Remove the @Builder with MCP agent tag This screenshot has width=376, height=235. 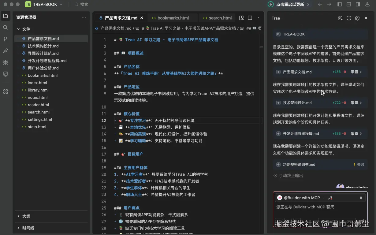pyautogui.click(x=361, y=198)
